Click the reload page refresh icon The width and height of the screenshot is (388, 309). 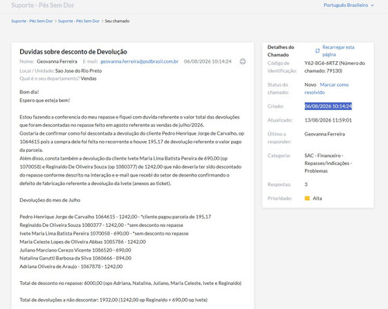(317, 51)
